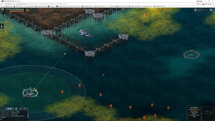Close the Battle Pirates browser tab
The image size is (215, 121).
[16, 1]
